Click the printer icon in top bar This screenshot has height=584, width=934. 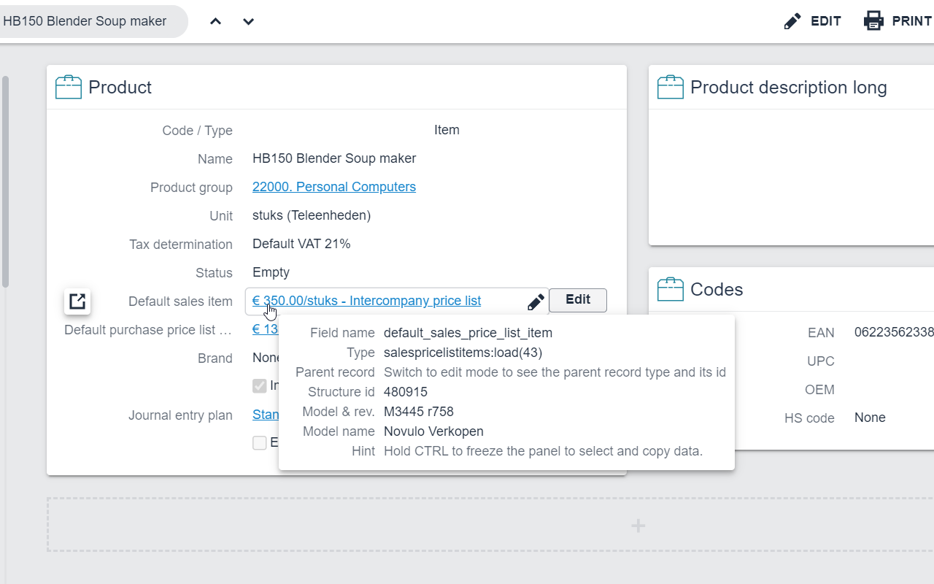(x=873, y=21)
